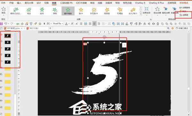Click the orange gear settings icon
Viewport: 192px width, 116px height.
[172, 28]
